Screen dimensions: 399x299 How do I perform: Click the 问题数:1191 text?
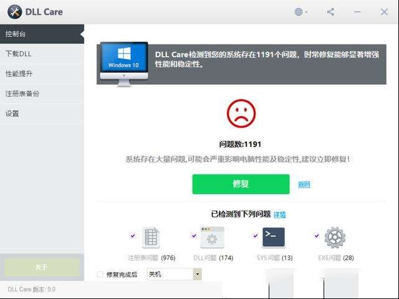click(240, 145)
